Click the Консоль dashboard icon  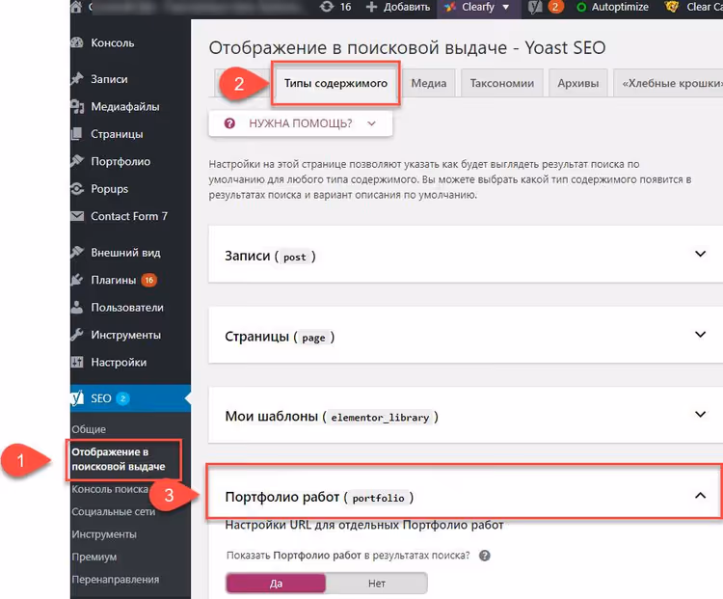(77, 42)
